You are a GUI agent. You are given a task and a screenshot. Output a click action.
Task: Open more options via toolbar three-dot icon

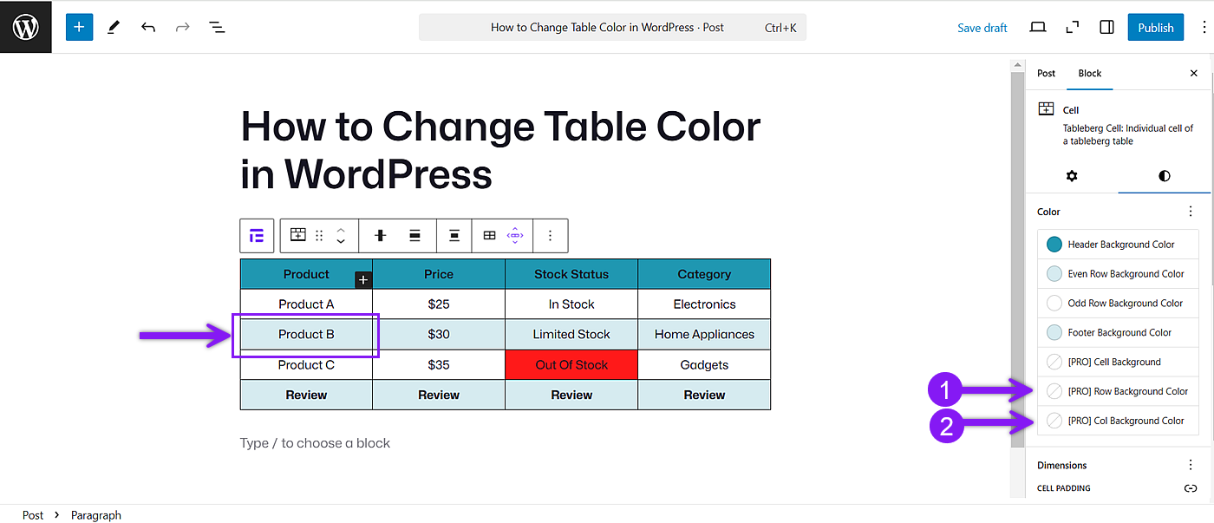tap(550, 235)
